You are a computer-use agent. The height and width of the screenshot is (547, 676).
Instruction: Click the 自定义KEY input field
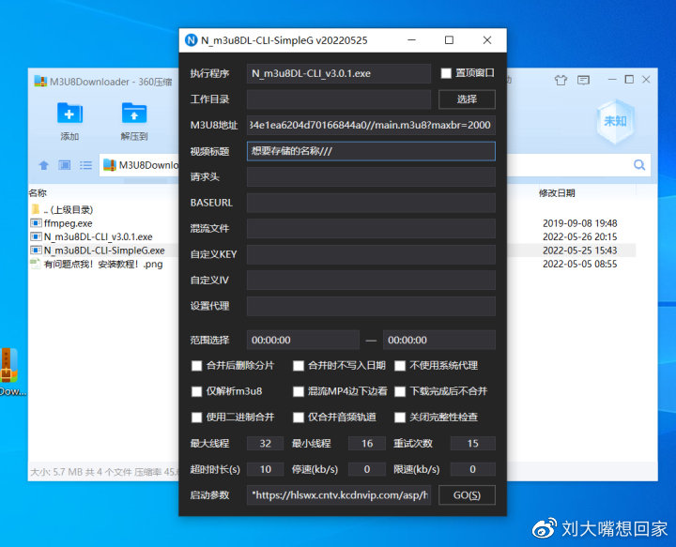(x=371, y=254)
